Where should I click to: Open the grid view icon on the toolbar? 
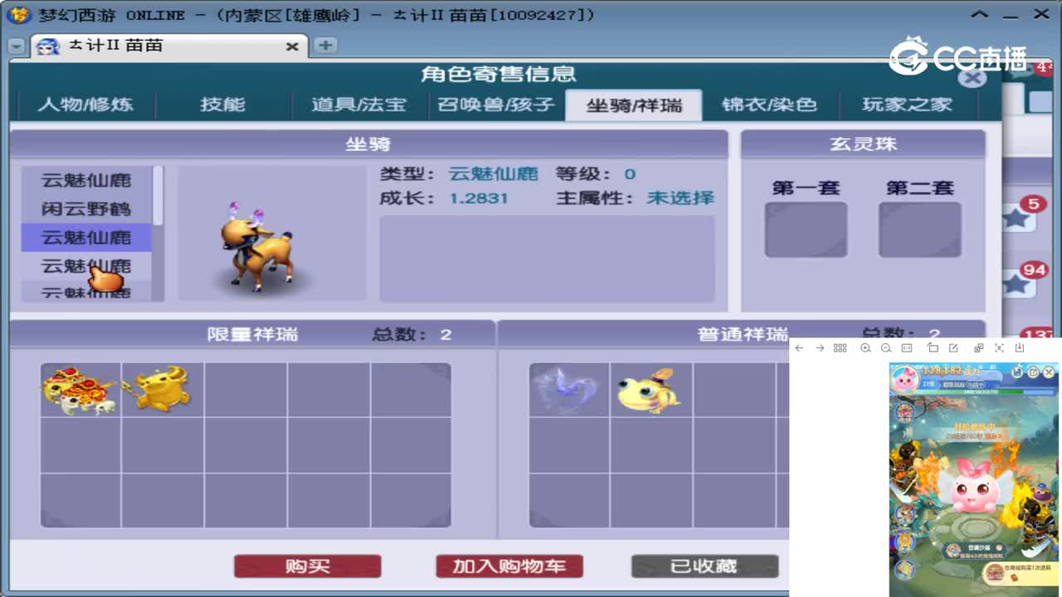(840, 348)
